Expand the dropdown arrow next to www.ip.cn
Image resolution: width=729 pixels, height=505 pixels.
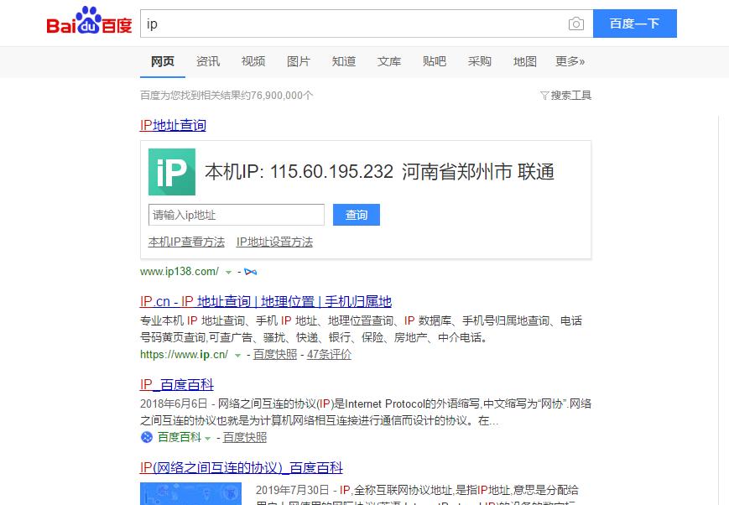pyautogui.click(x=237, y=354)
